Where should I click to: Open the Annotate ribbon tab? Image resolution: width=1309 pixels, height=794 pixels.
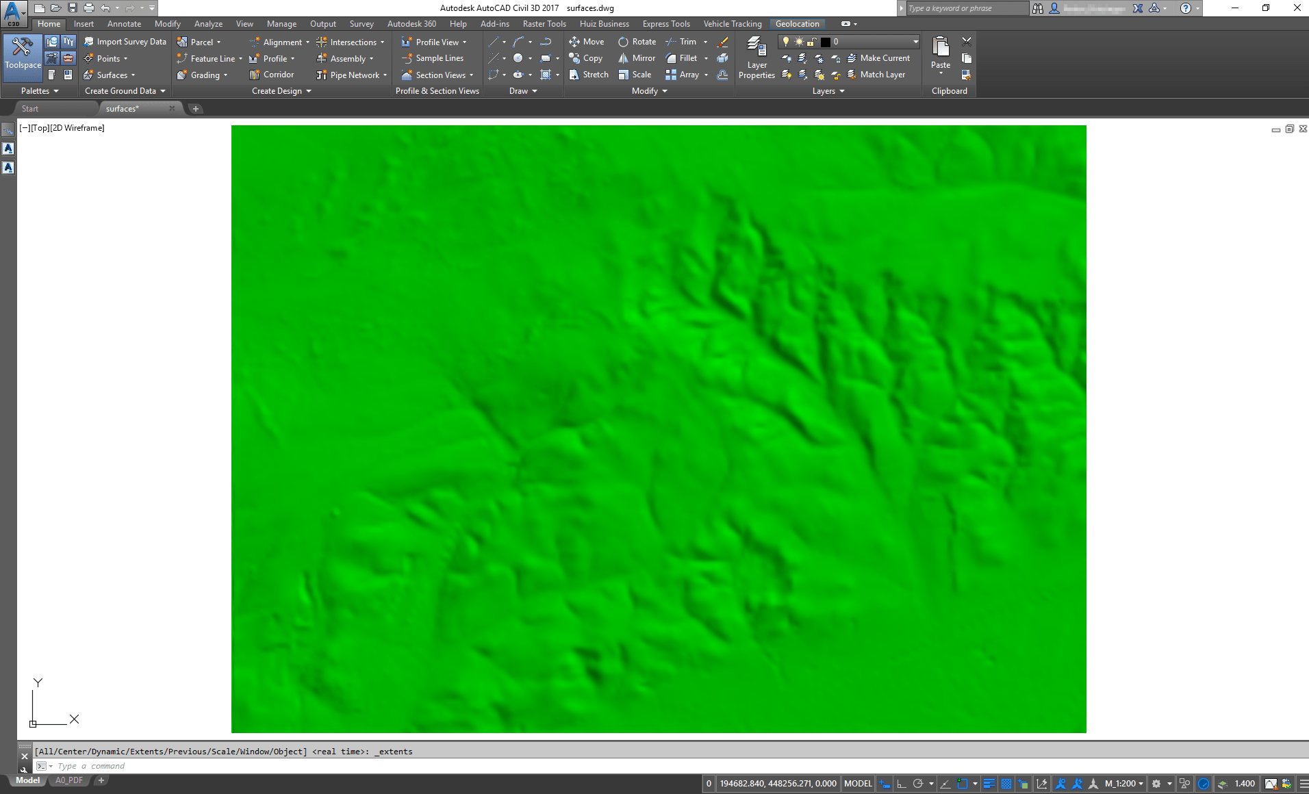pyautogui.click(x=124, y=24)
